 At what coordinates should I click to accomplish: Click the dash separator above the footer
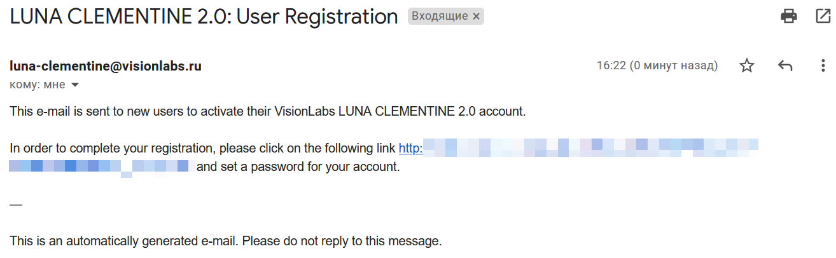pos(16,205)
